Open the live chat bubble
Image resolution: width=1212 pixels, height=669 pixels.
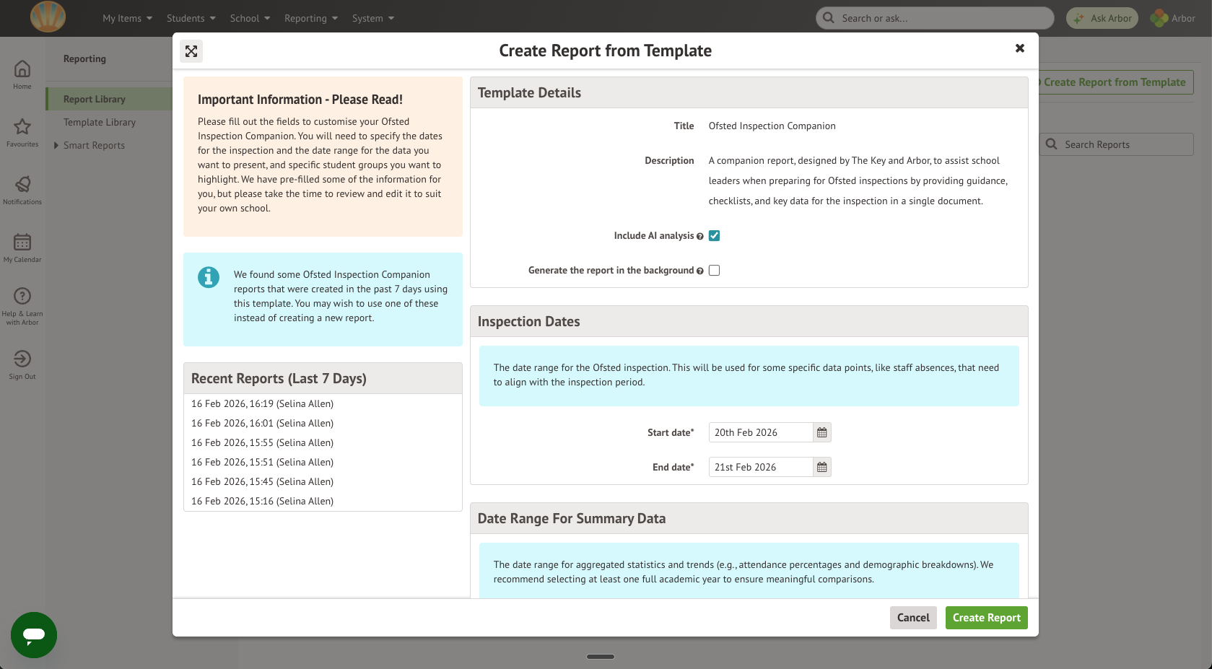click(x=34, y=635)
